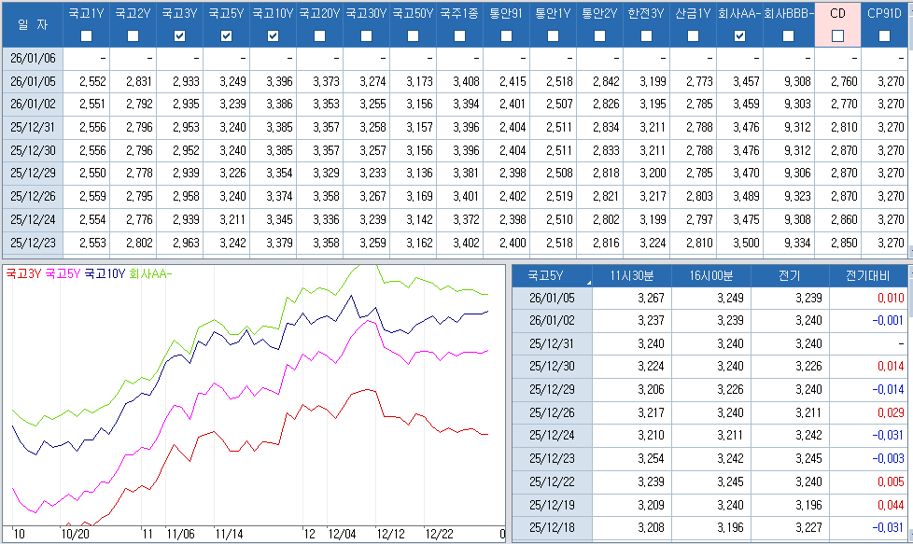Click the red 국고3Y chart legend label
This screenshot has width=913, height=544.
[x=23, y=274]
